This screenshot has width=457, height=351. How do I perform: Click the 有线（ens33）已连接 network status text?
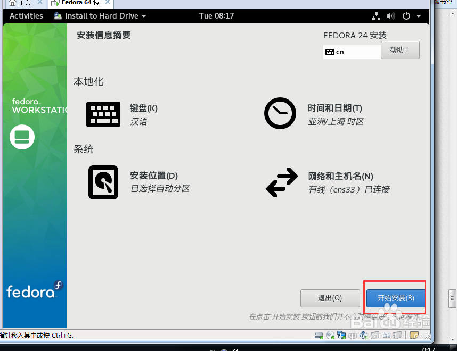coord(349,189)
